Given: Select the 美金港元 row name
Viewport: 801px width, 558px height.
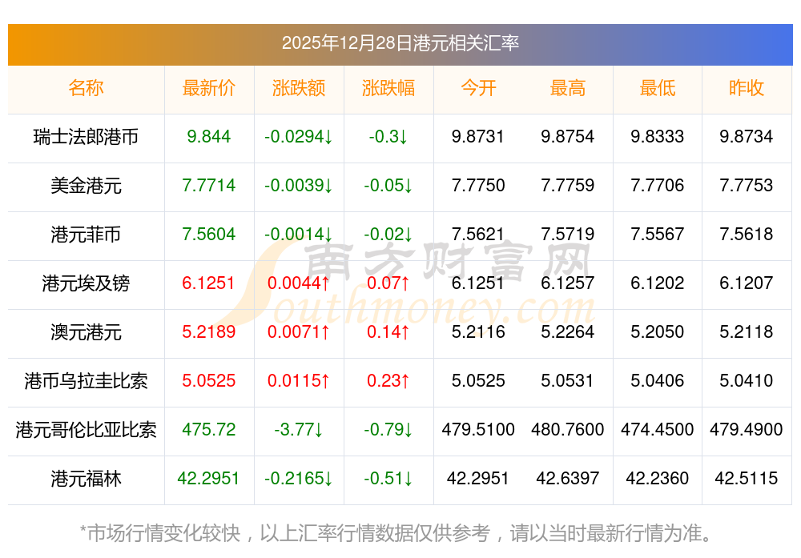Looking at the screenshot, I should (86, 185).
